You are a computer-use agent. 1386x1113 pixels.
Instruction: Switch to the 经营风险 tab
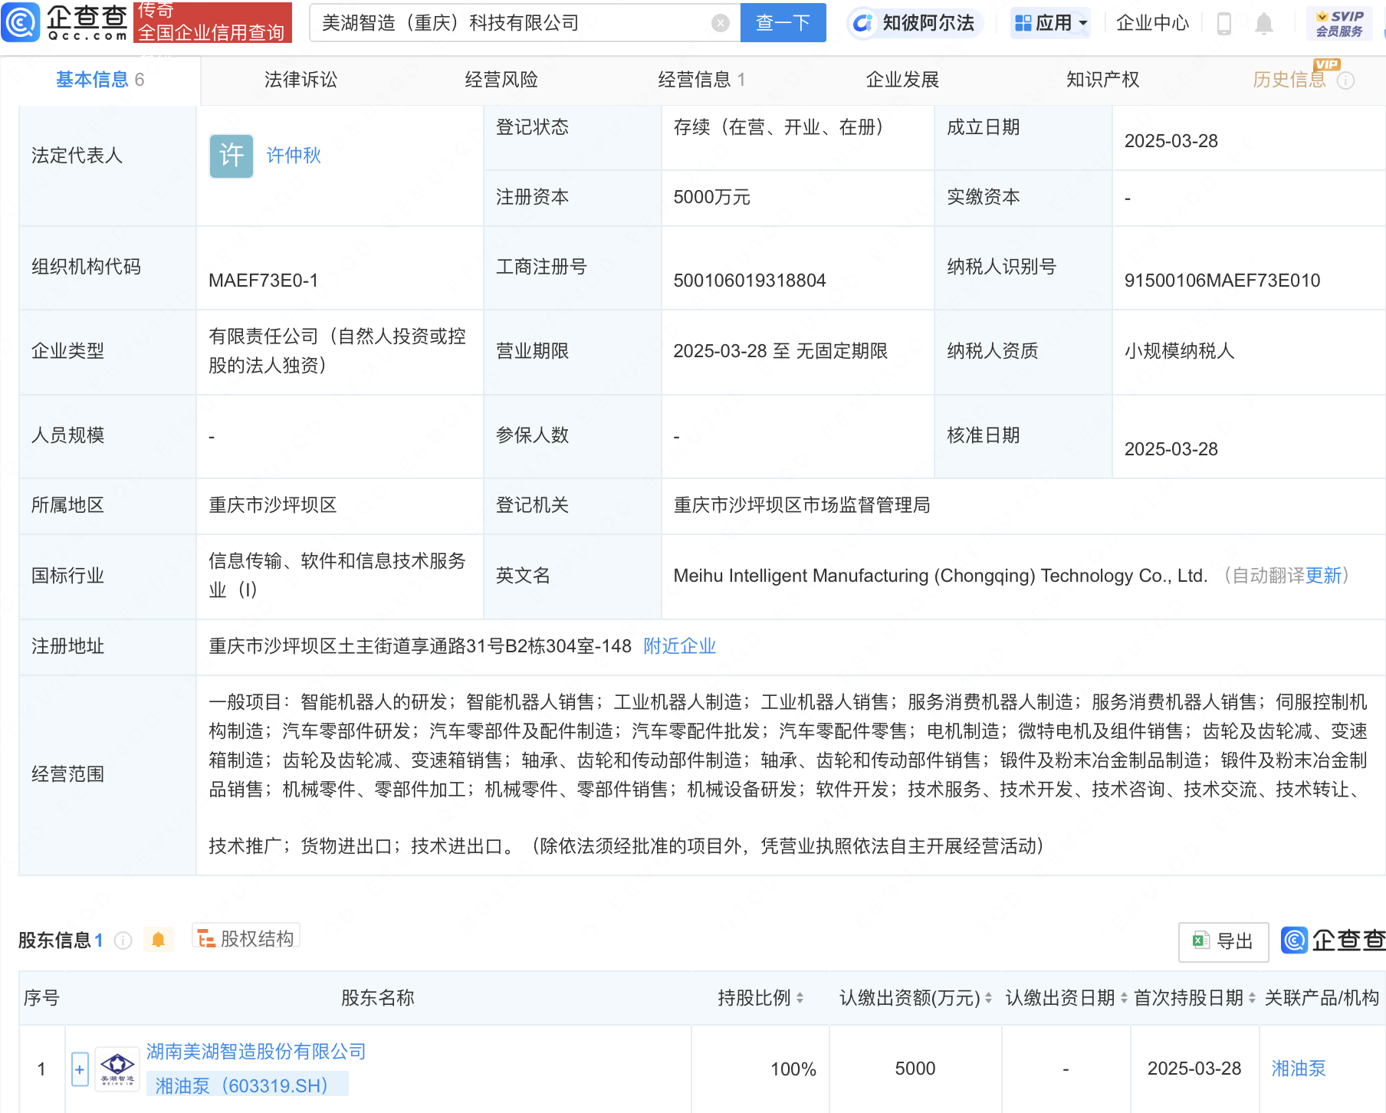[501, 80]
